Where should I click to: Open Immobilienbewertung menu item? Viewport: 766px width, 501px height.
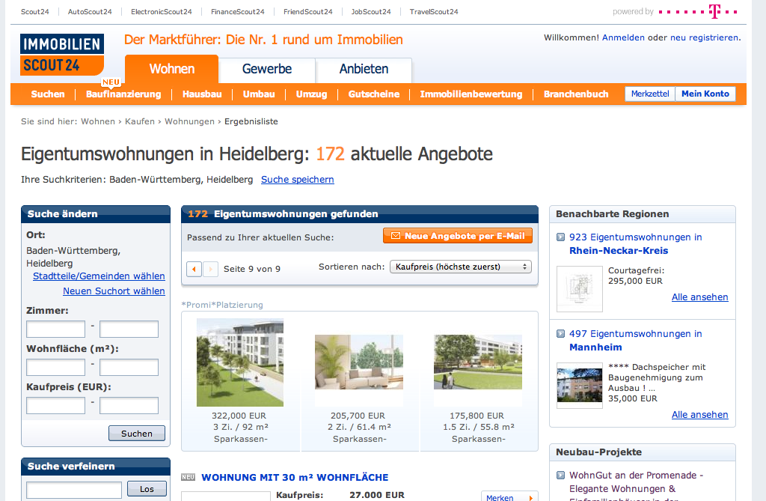[471, 94]
